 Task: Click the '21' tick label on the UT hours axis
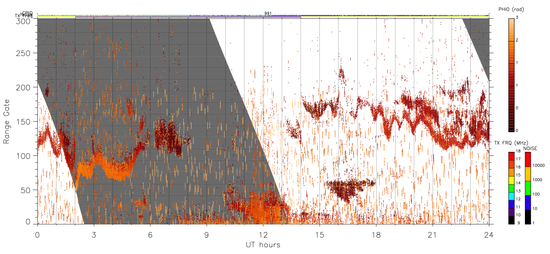(432, 235)
